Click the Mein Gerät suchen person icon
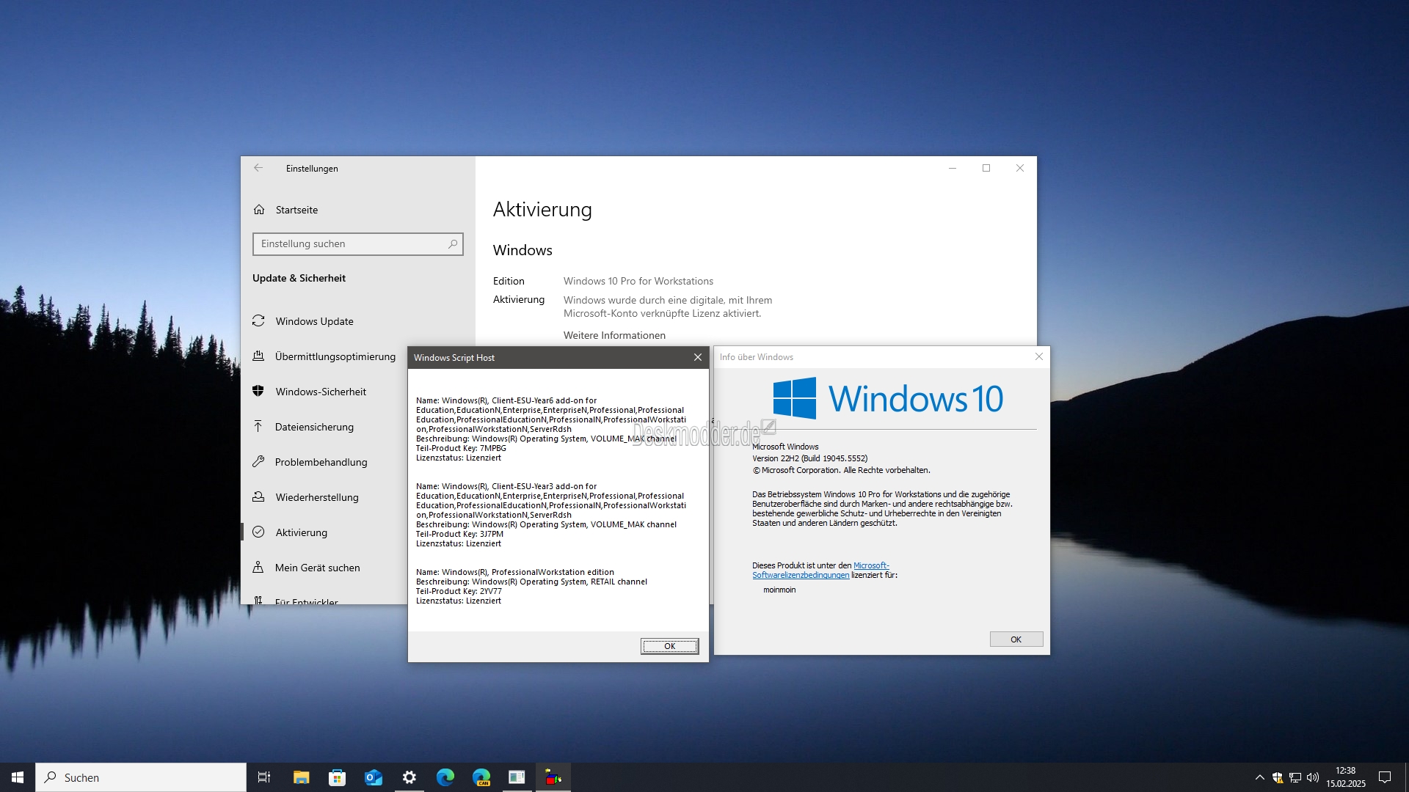 click(x=258, y=568)
